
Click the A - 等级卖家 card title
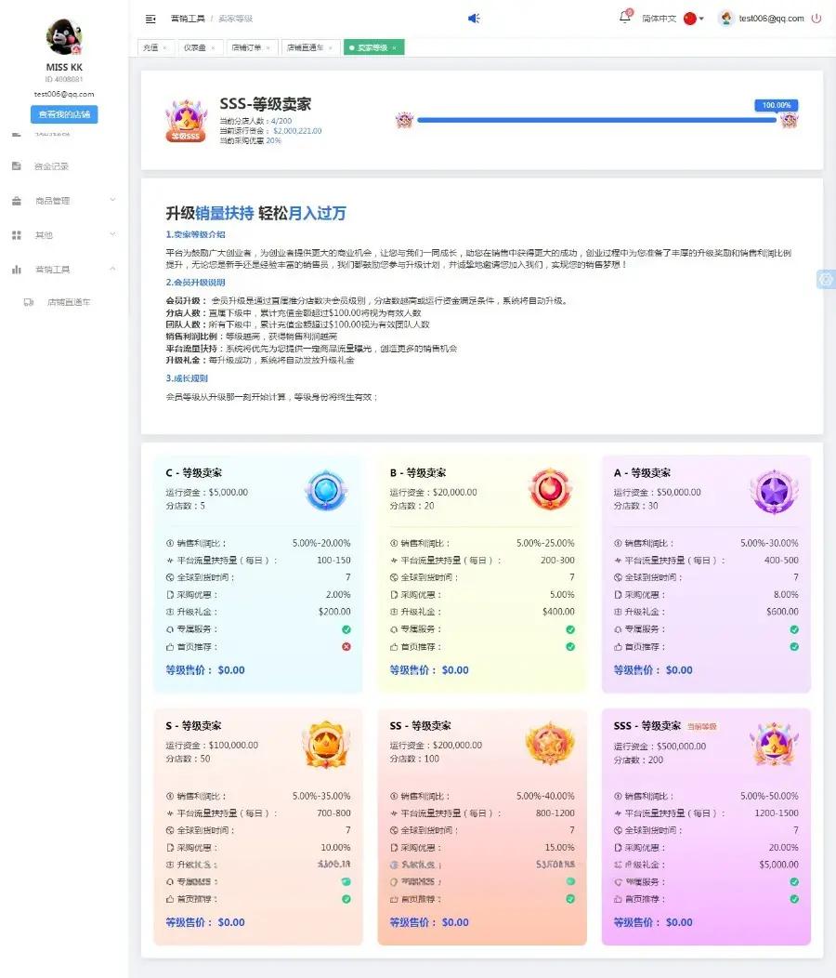pos(642,473)
